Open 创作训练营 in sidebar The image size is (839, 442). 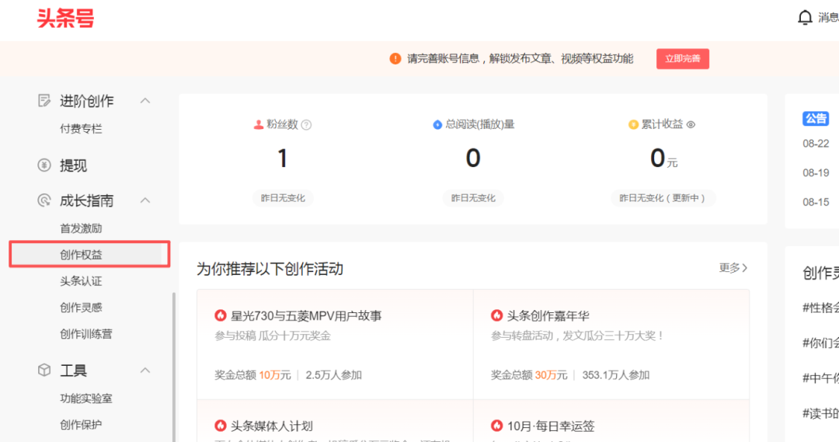[x=86, y=334]
